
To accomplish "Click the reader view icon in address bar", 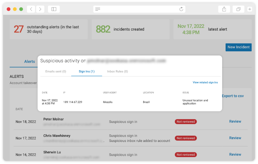I will click(x=98, y=9).
